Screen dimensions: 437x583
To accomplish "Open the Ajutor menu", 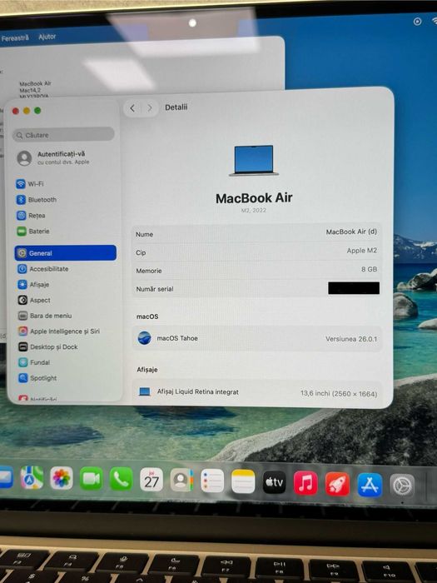I will coord(47,37).
